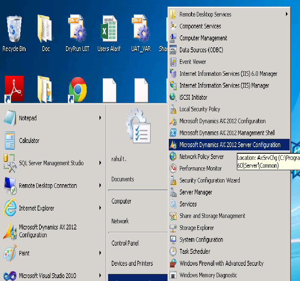
Task: Click the Event Viewer icon
Action: tap(173, 62)
